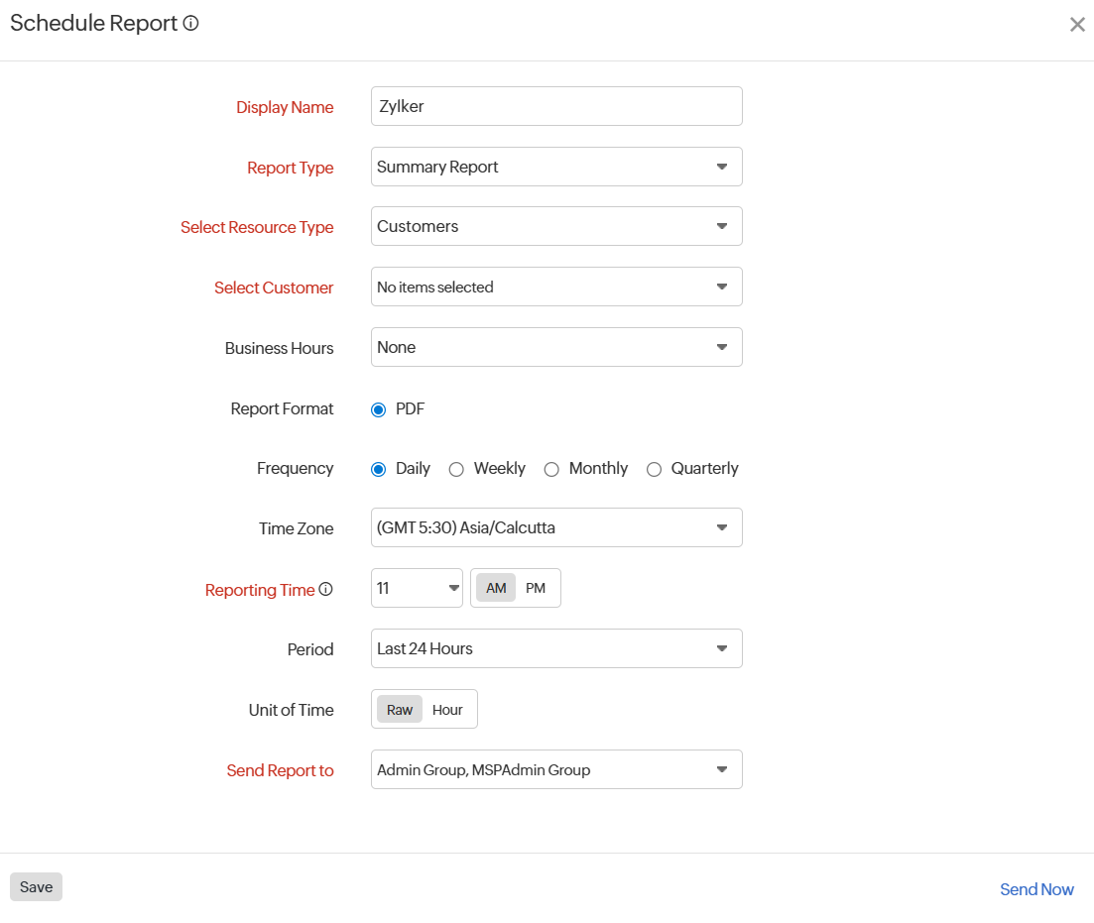Click the Time Zone dropdown chevron
Screen dimensions: 1094x923
[723, 527]
